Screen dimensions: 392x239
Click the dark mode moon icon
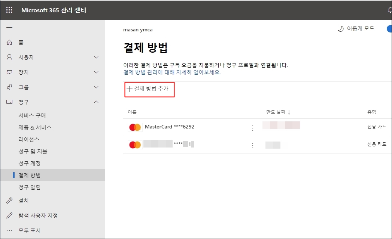tap(341, 29)
